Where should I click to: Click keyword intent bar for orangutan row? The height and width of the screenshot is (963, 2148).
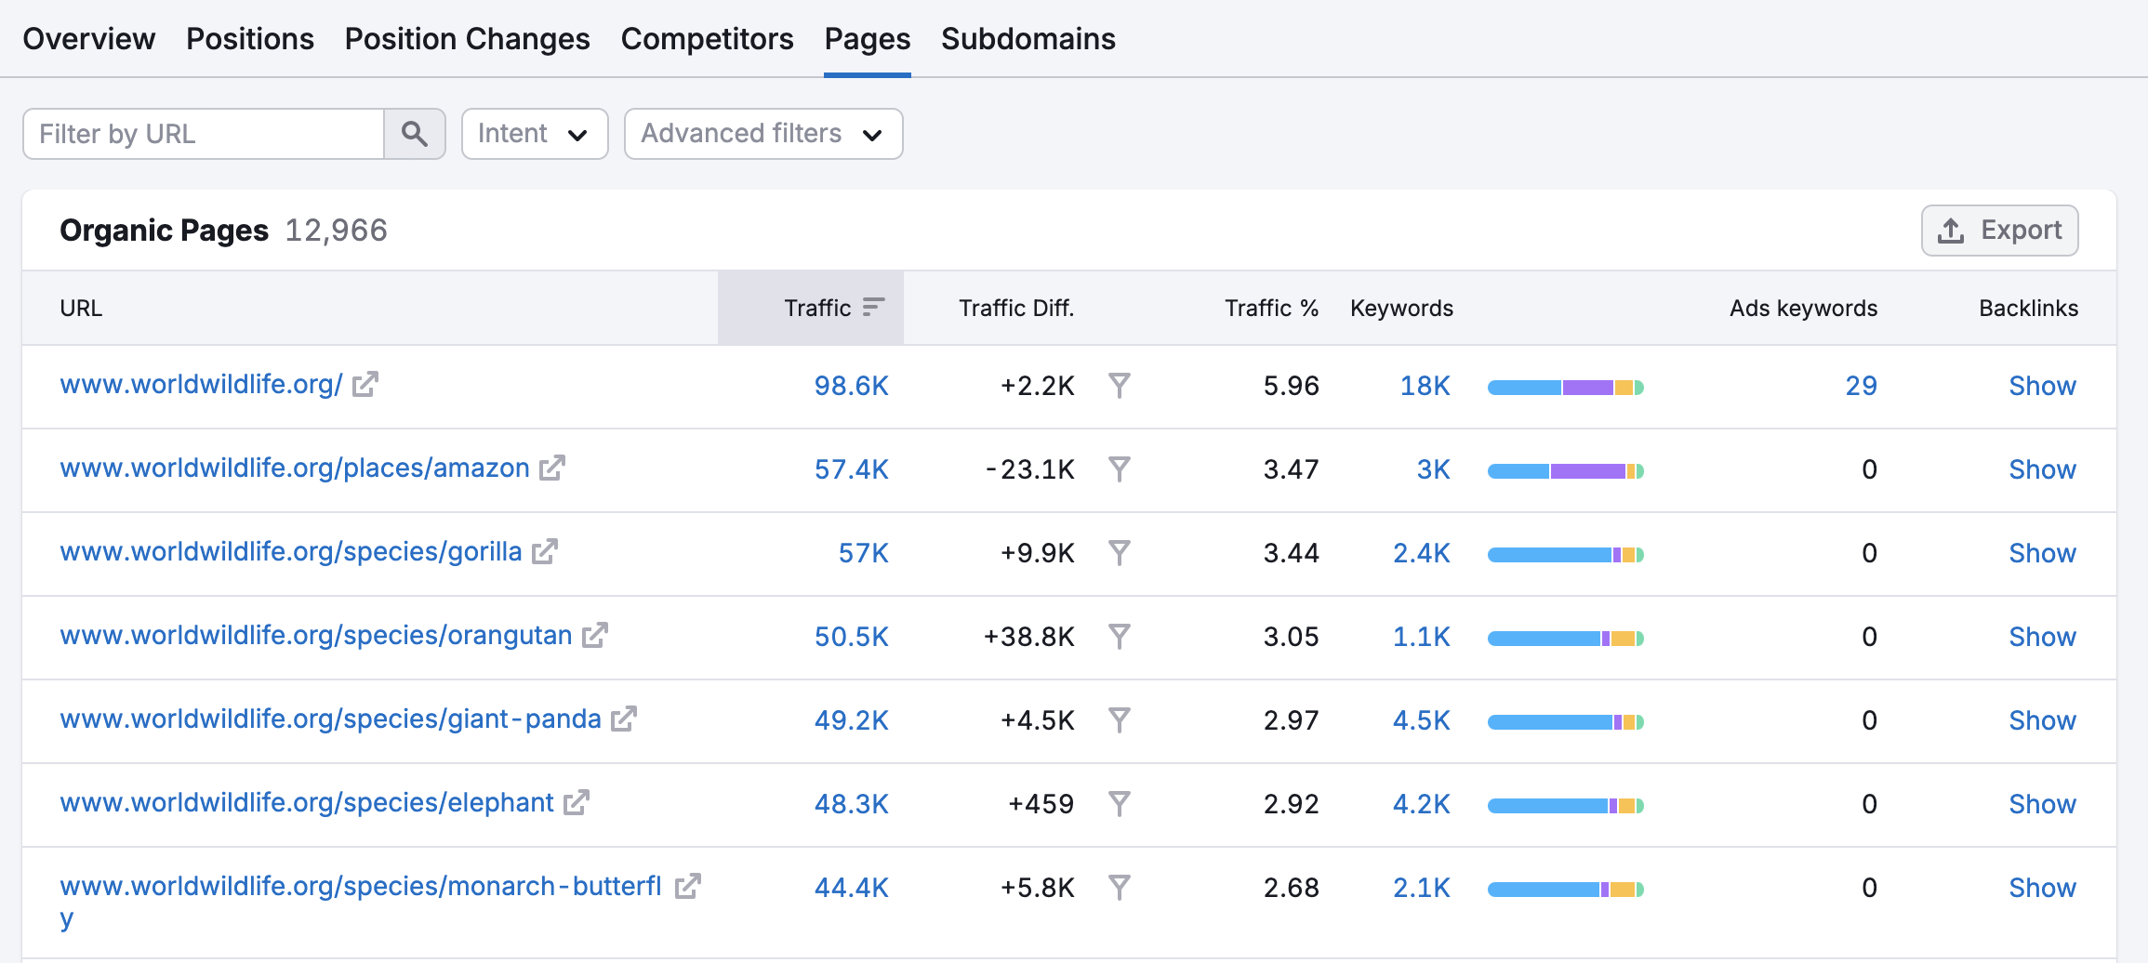click(1566, 639)
